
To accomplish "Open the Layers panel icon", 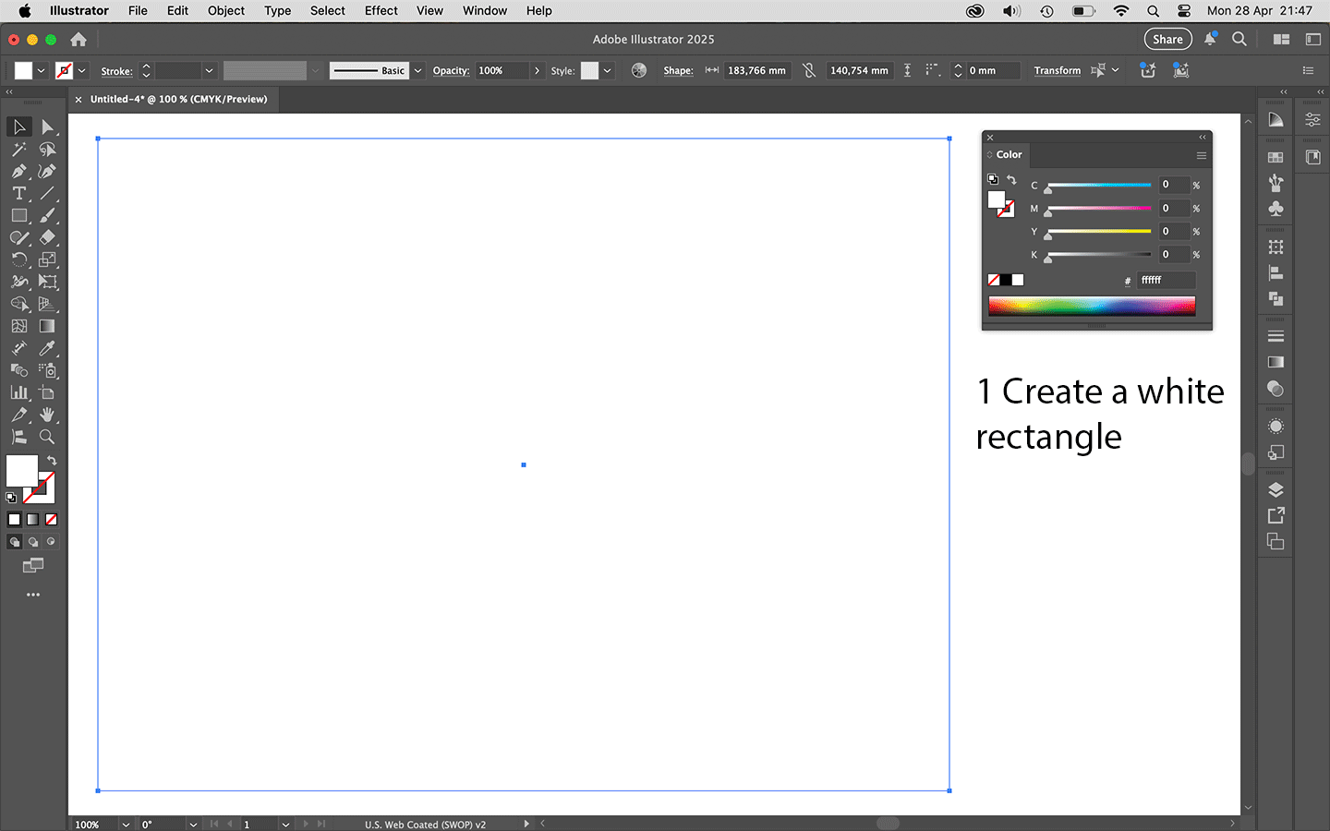I will (1276, 489).
